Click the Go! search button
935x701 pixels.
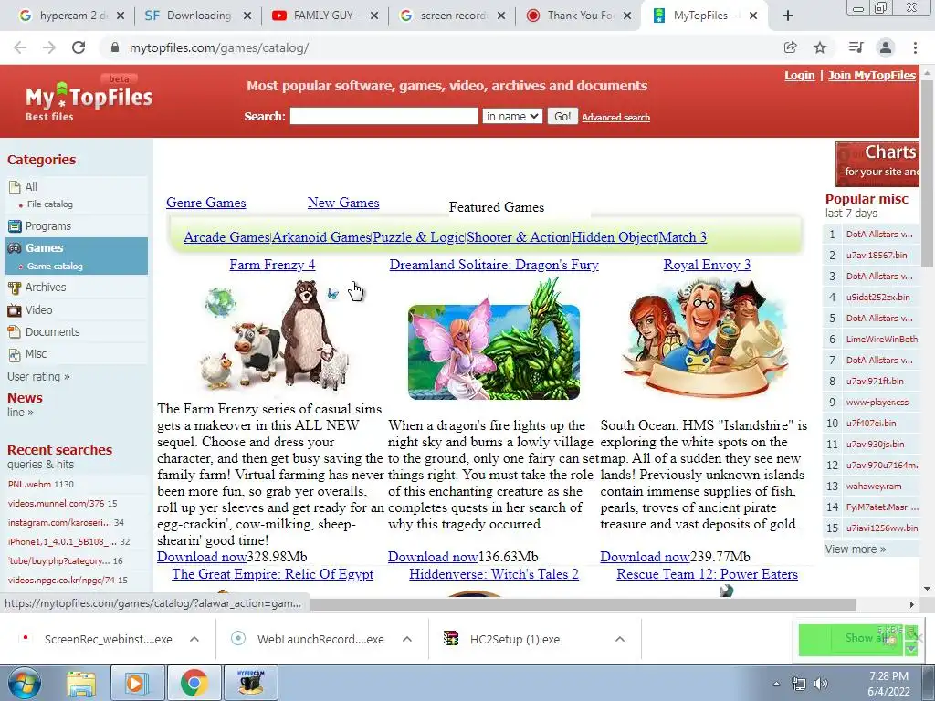(562, 116)
